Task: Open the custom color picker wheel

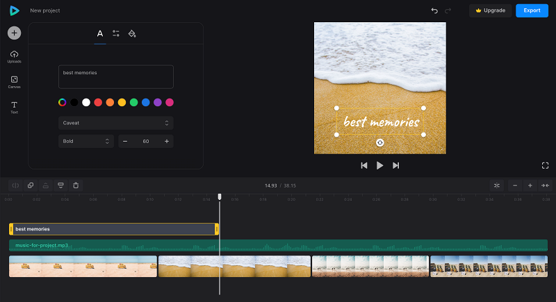Action: (63, 102)
